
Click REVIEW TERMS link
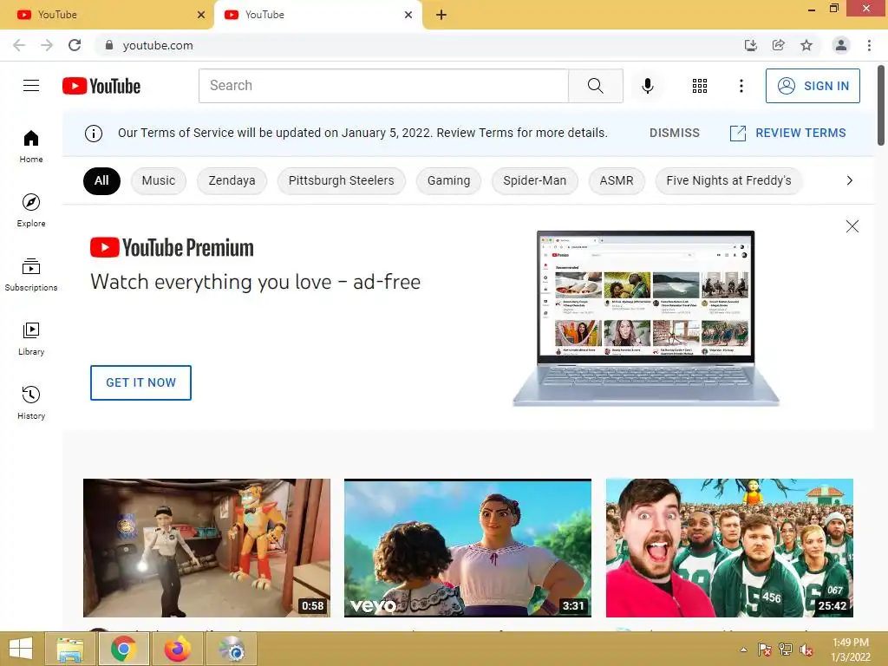787,133
